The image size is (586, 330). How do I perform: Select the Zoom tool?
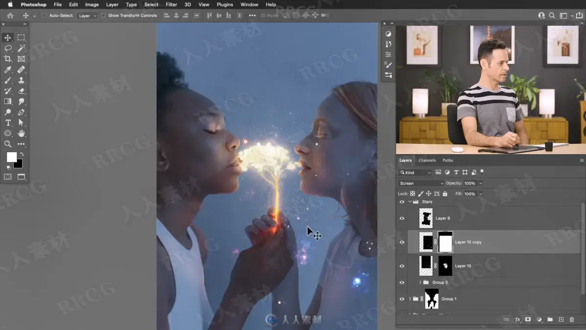(8, 144)
